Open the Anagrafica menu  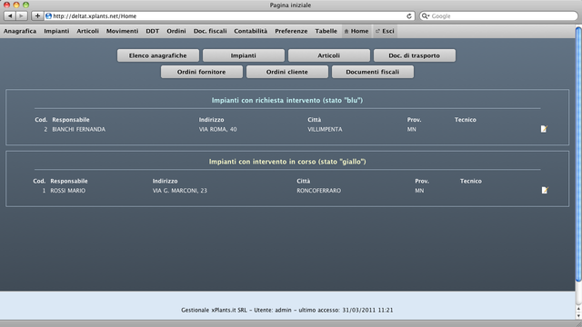click(20, 31)
